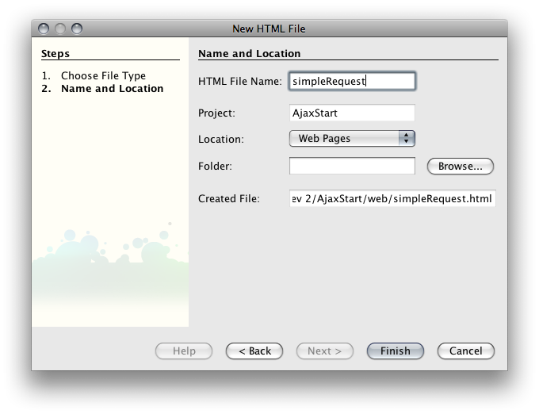Screen dimensions: 539x414
Task: Click inside the empty Folder field
Action: [x=352, y=166]
